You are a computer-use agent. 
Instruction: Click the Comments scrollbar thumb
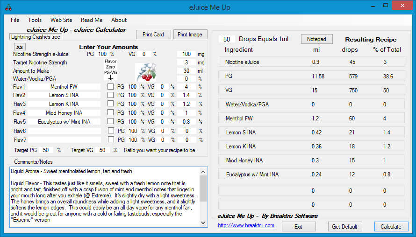203,188
